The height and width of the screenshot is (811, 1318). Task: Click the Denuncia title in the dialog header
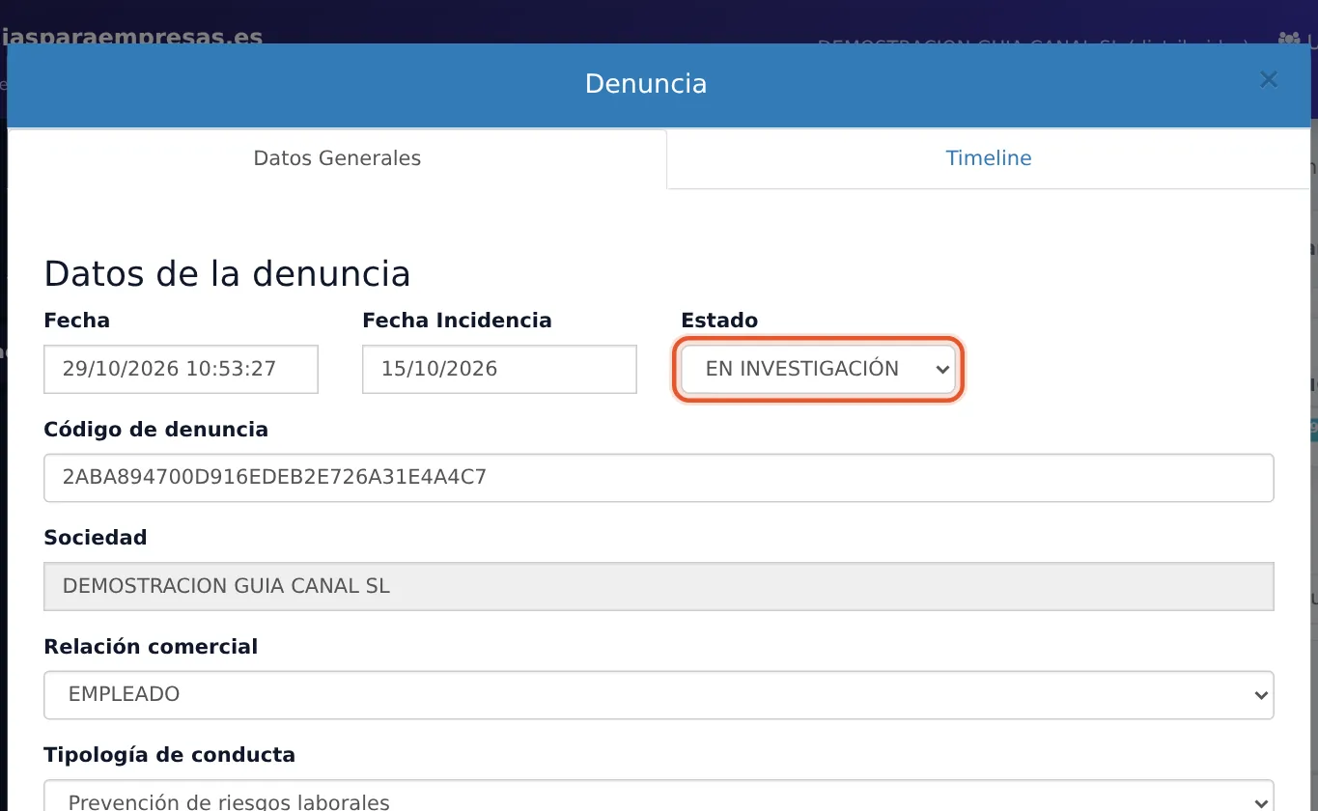pos(646,84)
